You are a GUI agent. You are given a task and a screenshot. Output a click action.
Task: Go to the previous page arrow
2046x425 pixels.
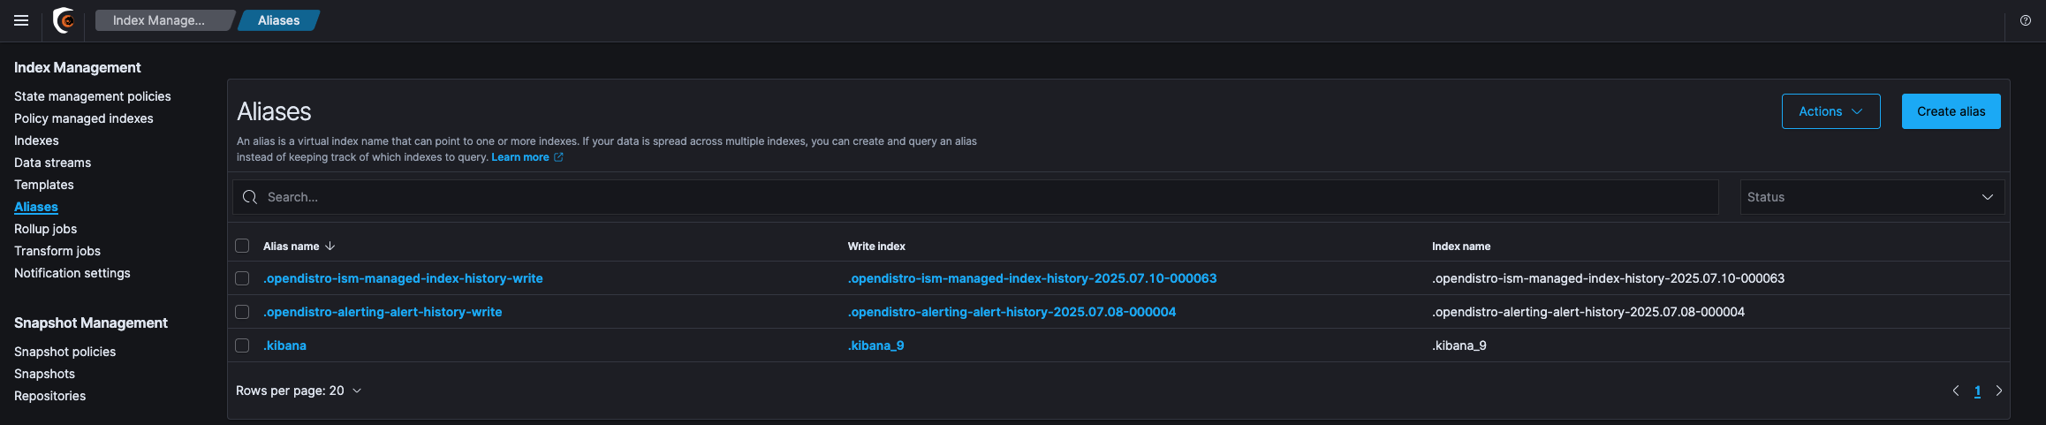(1955, 391)
